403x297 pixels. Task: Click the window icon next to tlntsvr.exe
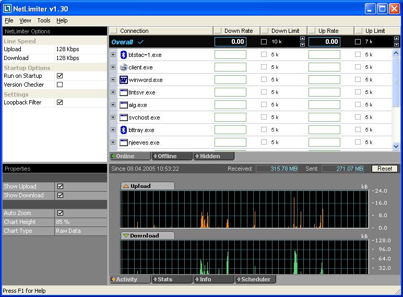pos(124,92)
